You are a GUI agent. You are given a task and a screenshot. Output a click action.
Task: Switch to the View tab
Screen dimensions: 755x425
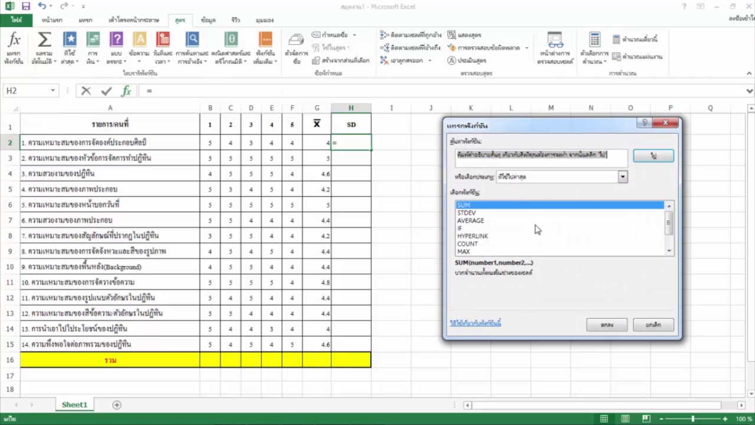(x=264, y=20)
